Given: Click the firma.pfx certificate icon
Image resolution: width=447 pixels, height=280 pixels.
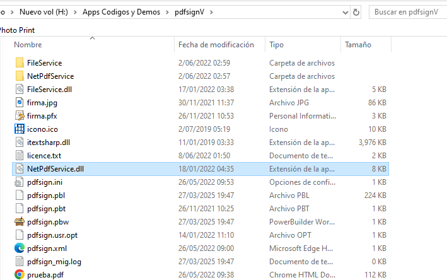Looking at the screenshot, I should (20, 116).
